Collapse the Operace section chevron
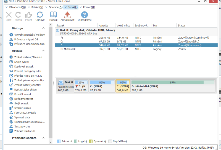The height and width of the screenshot is (150, 221). [43, 51]
